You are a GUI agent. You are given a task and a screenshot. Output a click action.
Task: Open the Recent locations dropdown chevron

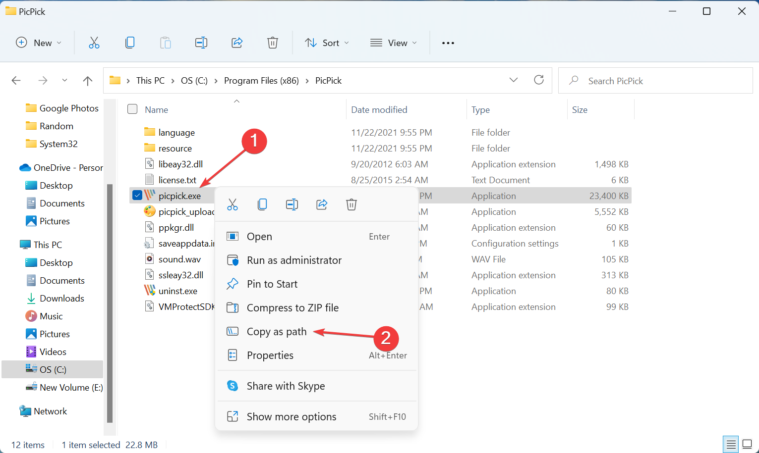click(64, 80)
